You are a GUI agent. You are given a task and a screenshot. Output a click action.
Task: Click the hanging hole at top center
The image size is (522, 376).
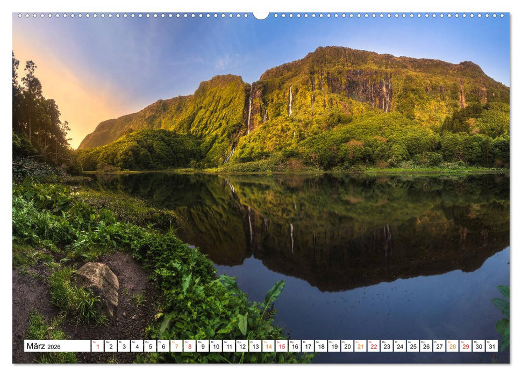tap(261, 15)
